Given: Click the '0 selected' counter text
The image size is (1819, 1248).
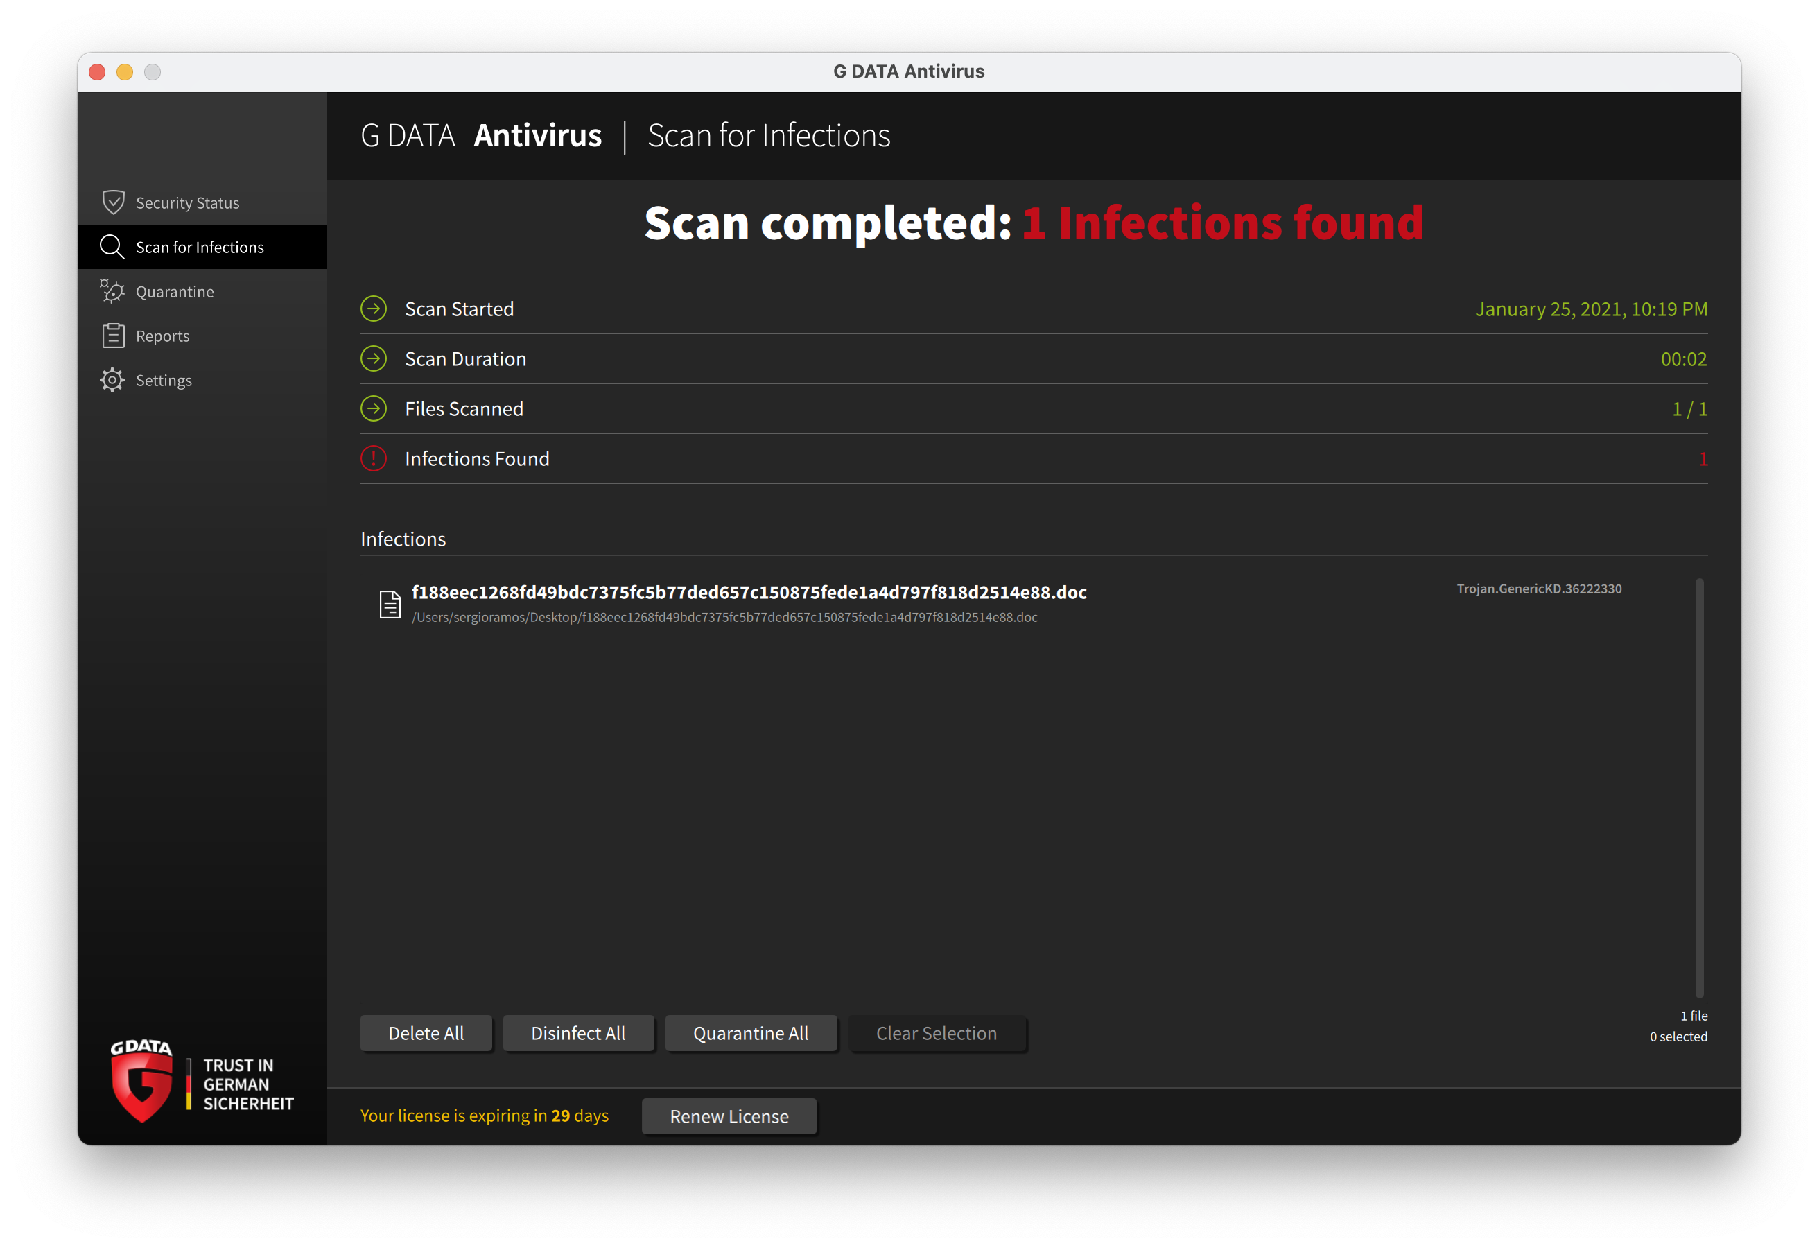Looking at the screenshot, I should coord(1678,1036).
